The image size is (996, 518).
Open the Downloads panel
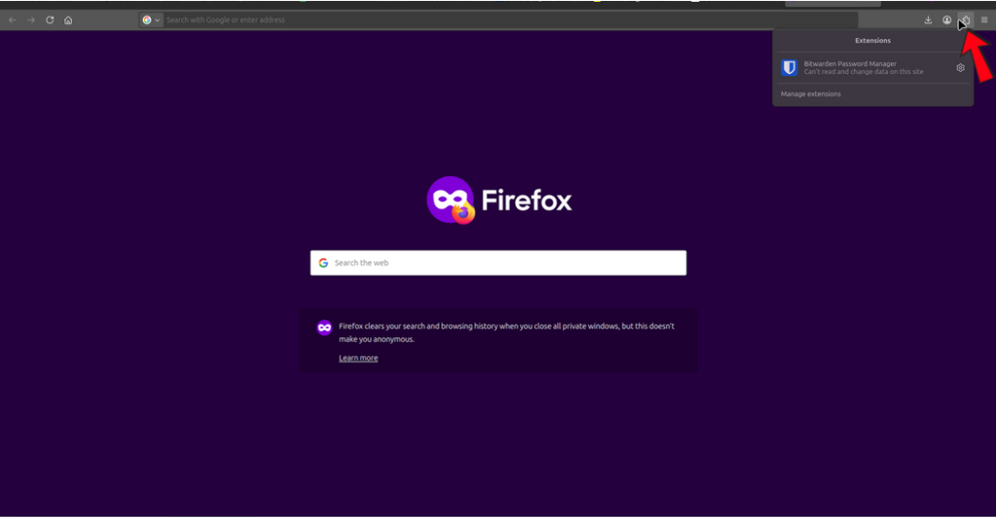click(928, 19)
